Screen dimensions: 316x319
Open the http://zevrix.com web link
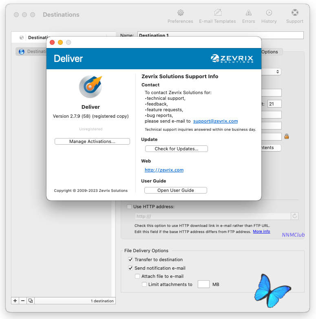(x=164, y=170)
